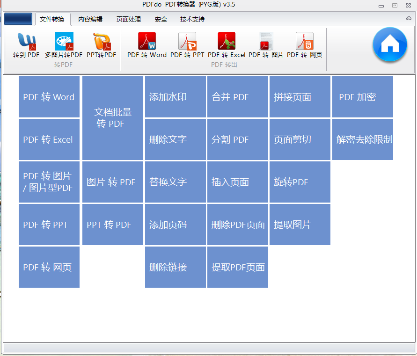Open the 合并 PDF function
Viewport: 417px width, 356px height.
(x=237, y=97)
